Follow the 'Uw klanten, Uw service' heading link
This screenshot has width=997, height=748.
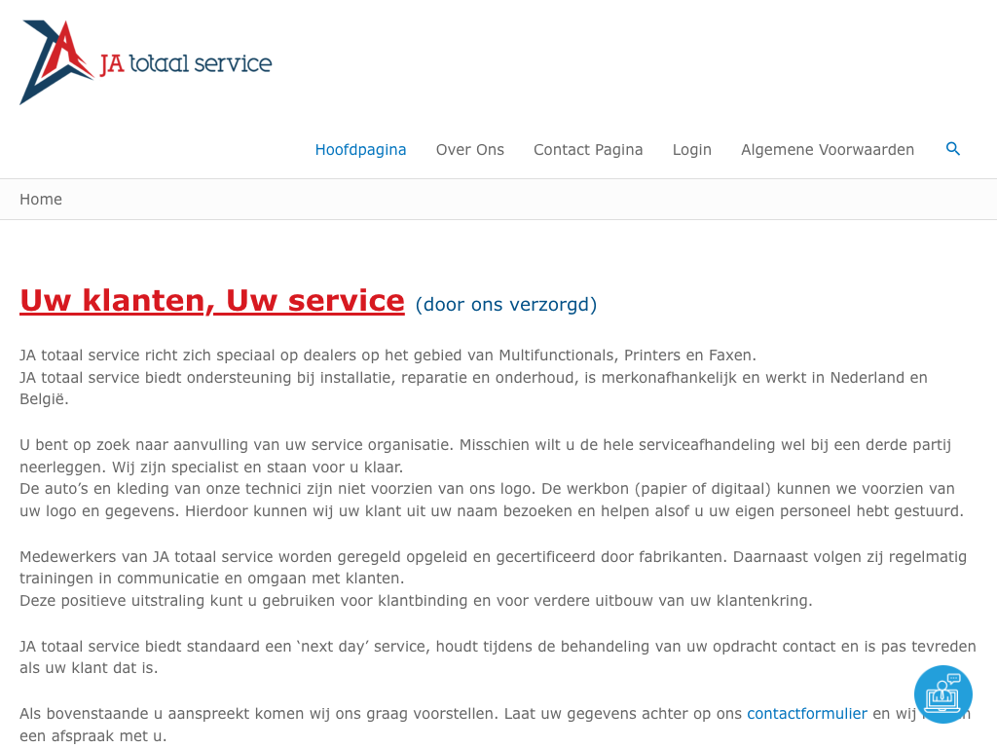pyautogui.click(x=212, y=300)
